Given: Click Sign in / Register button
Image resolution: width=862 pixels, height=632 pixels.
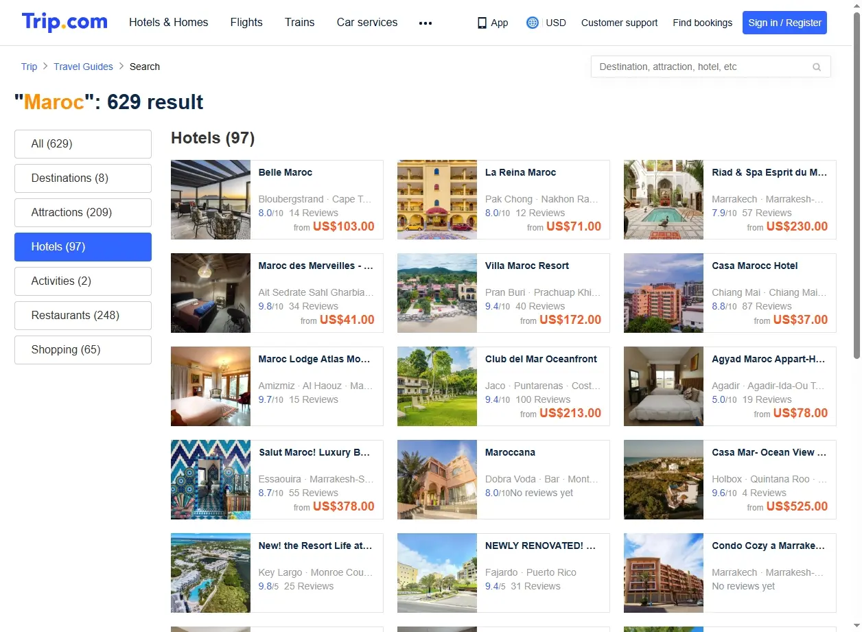Looking at the screenshot, I should click(x=784, y=23).
